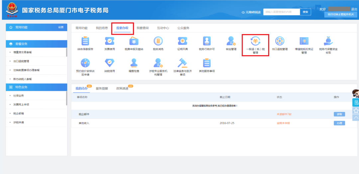359x174 pixels.
Task: Click the 税企邮件 row name
Action: (84, 114)
